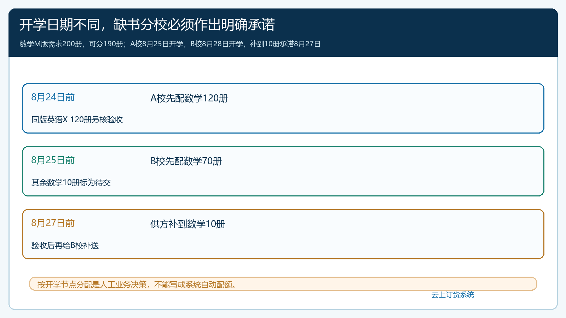Select the heading 供方补到数学10册
This screenshot has width=566, height=318.
coord(188,224)
